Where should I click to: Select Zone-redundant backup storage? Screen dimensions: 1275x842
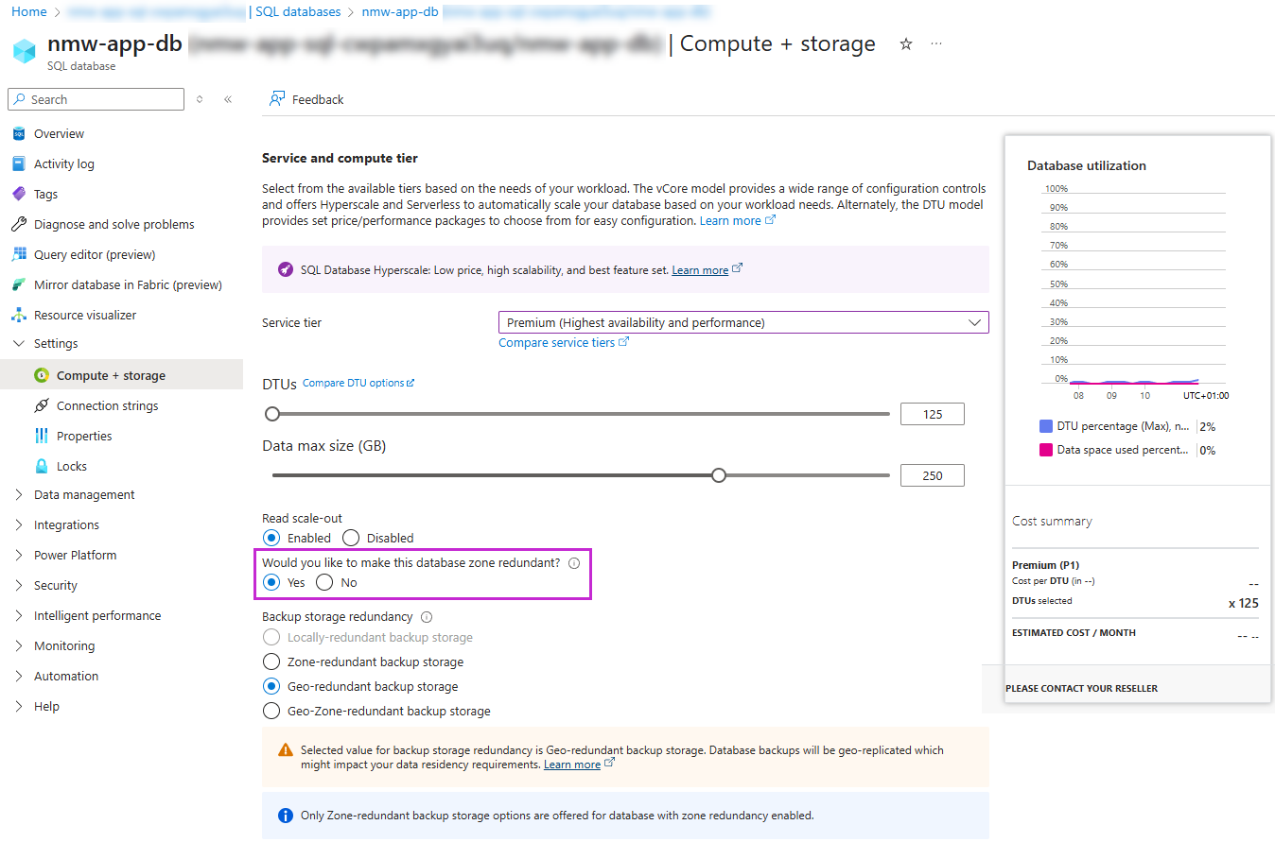tap(271, 662)
